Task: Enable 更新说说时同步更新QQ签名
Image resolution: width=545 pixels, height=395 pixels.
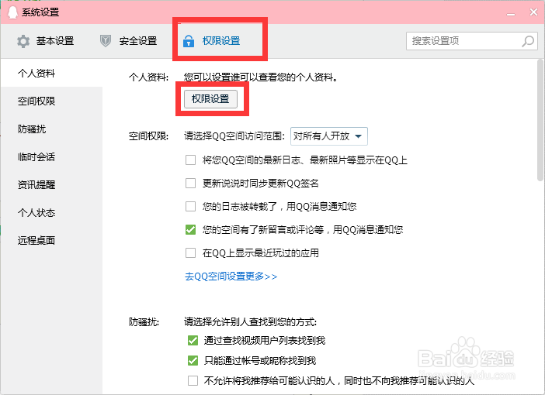Action: (190, 183)
